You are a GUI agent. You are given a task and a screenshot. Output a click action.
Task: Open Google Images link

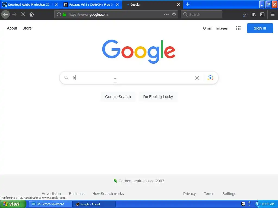(x=222, y=28)
